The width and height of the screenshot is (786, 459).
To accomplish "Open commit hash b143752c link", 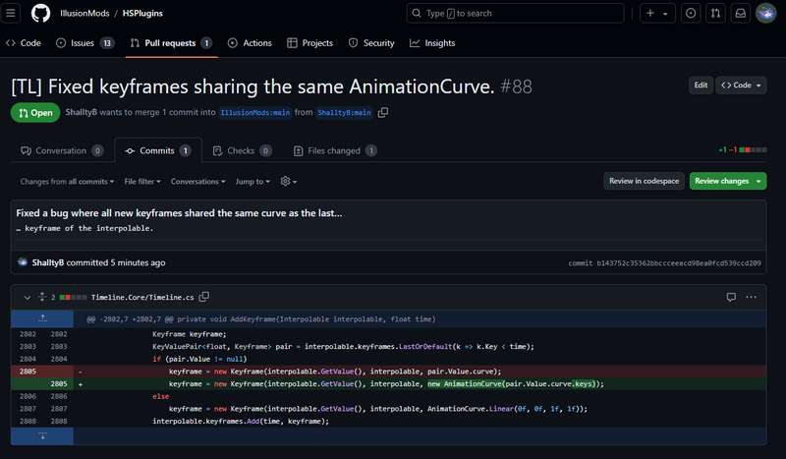I will click(x=678, y=262).
